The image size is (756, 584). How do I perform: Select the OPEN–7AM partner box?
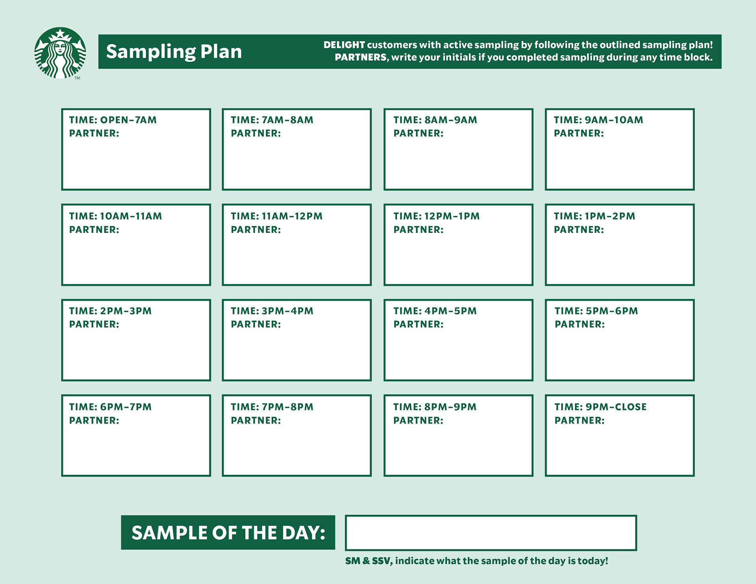pyautogui.click(x=136, y=150)
